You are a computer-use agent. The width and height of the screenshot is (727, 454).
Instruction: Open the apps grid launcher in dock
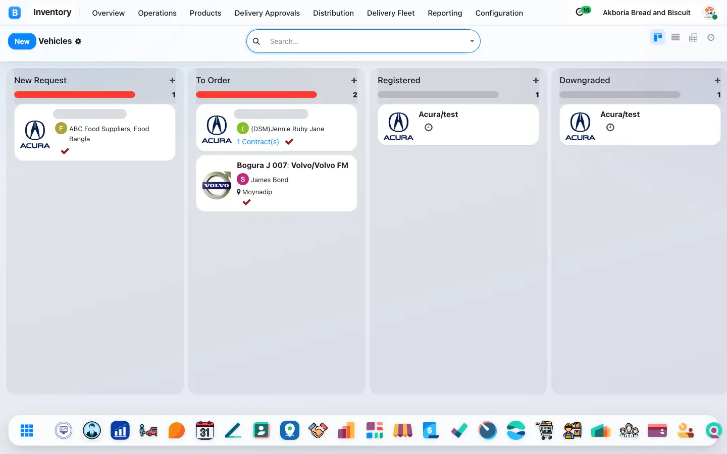(x=27, y=430)
